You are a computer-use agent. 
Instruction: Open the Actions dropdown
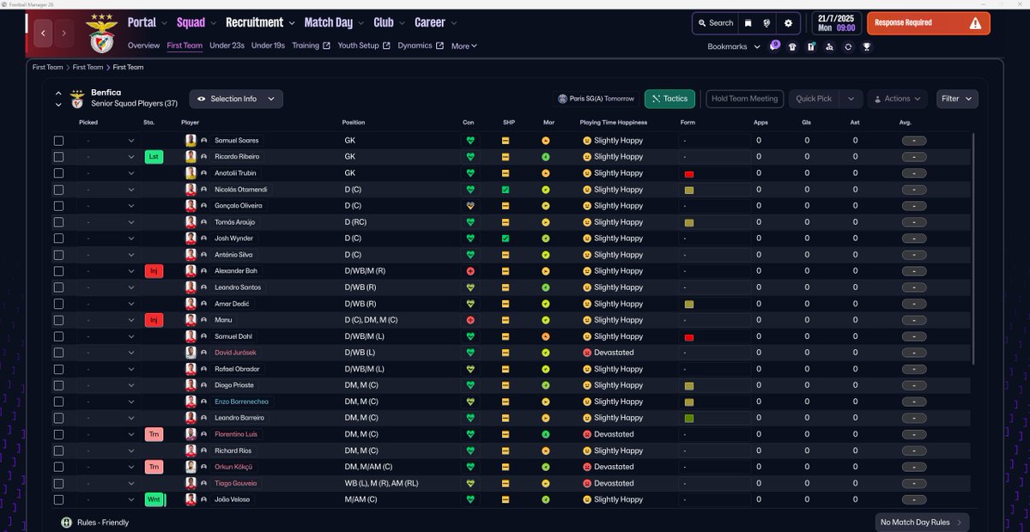click(x=898, y=99)
